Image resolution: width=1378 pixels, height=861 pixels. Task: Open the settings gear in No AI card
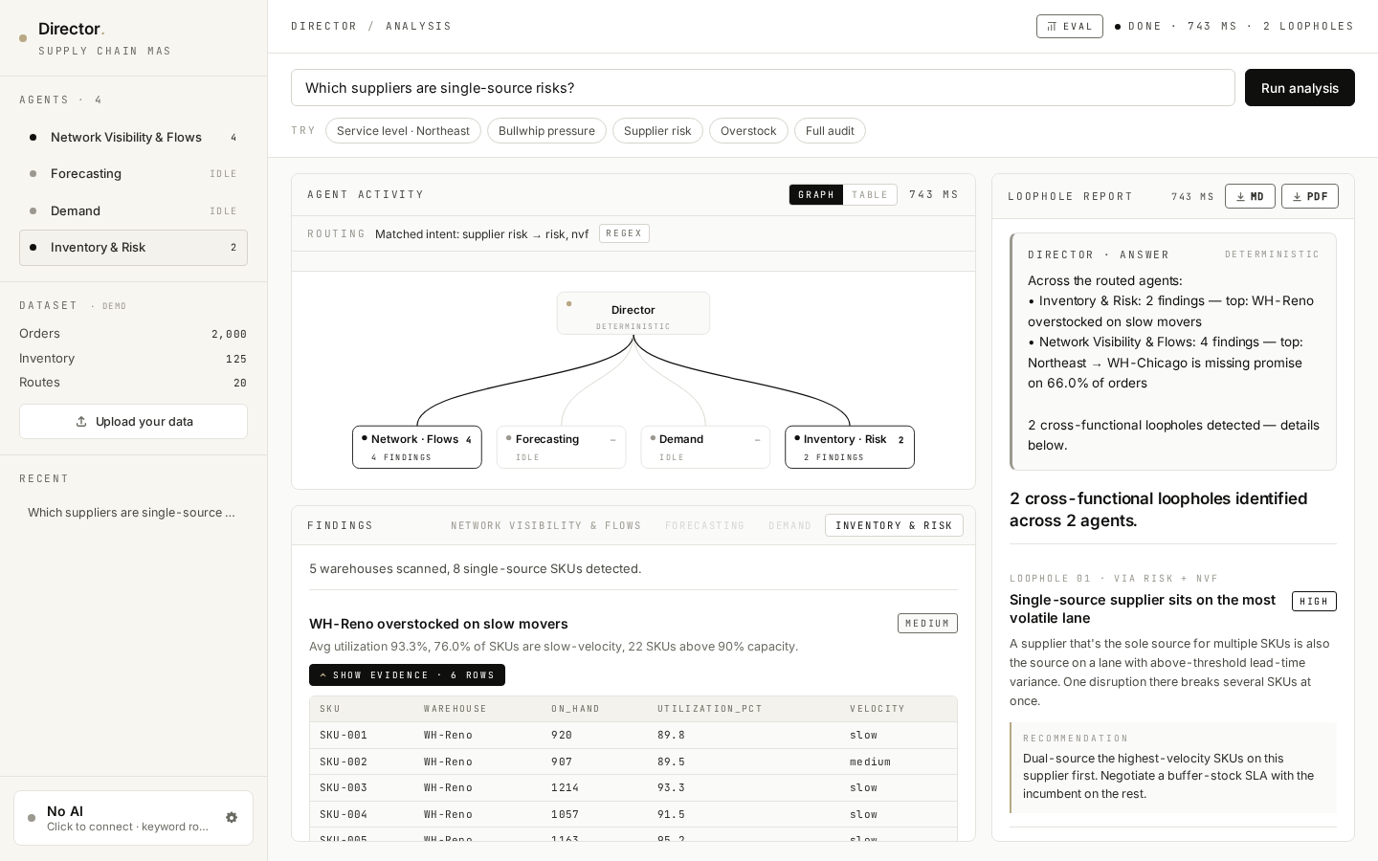point(231,818)
